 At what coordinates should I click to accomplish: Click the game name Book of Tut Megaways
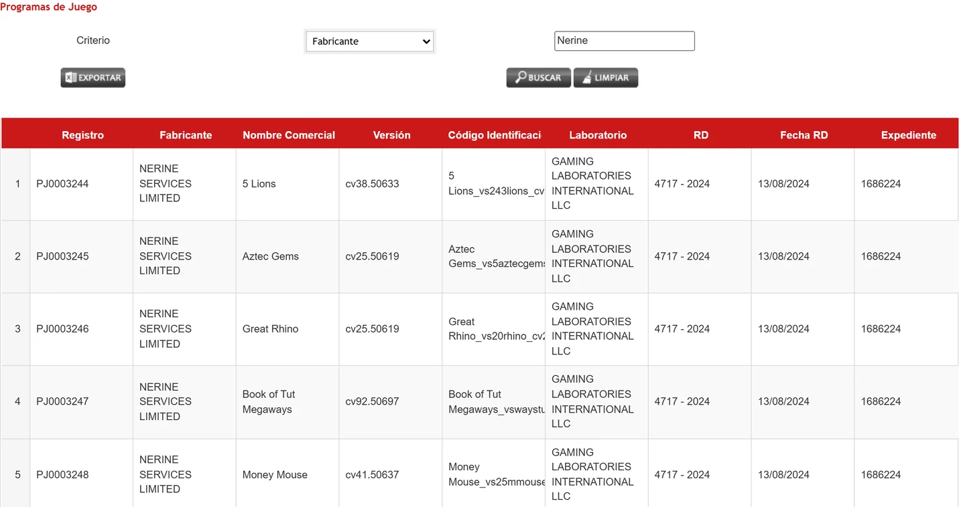point(269,402)
